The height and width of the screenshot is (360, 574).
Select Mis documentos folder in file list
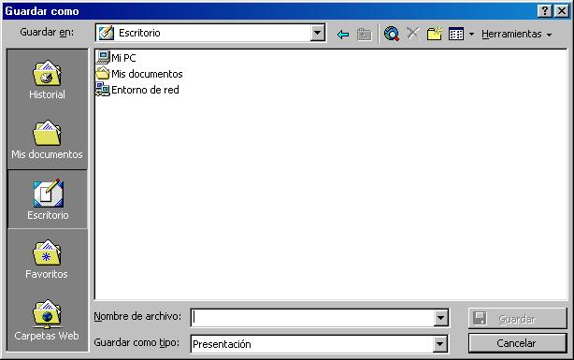139,74
